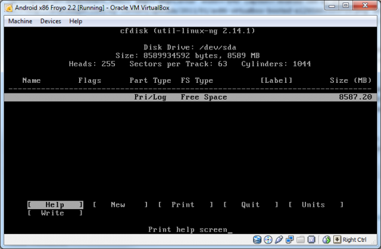The width and height of the screenshot is (381, 249).
Task: Click the keyboard capture arrow icon
Action: (338, 239)
